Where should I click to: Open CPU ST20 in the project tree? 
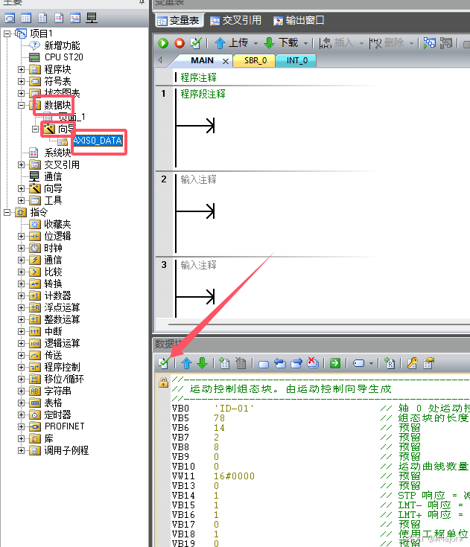coord(64,57)
